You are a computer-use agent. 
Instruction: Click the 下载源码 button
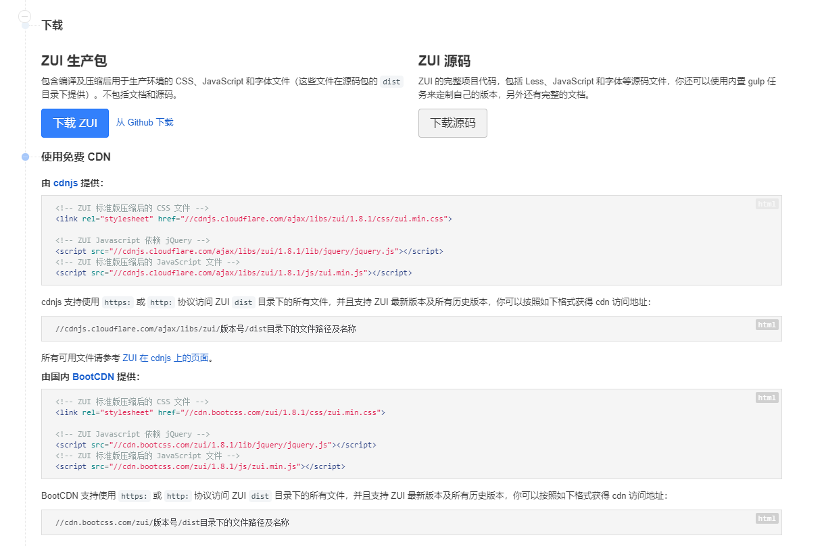453,123
